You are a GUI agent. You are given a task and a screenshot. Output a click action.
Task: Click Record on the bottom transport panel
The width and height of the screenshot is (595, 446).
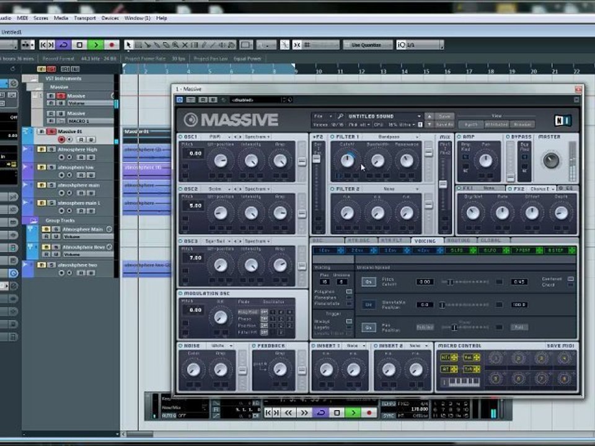tap(369, 413)
